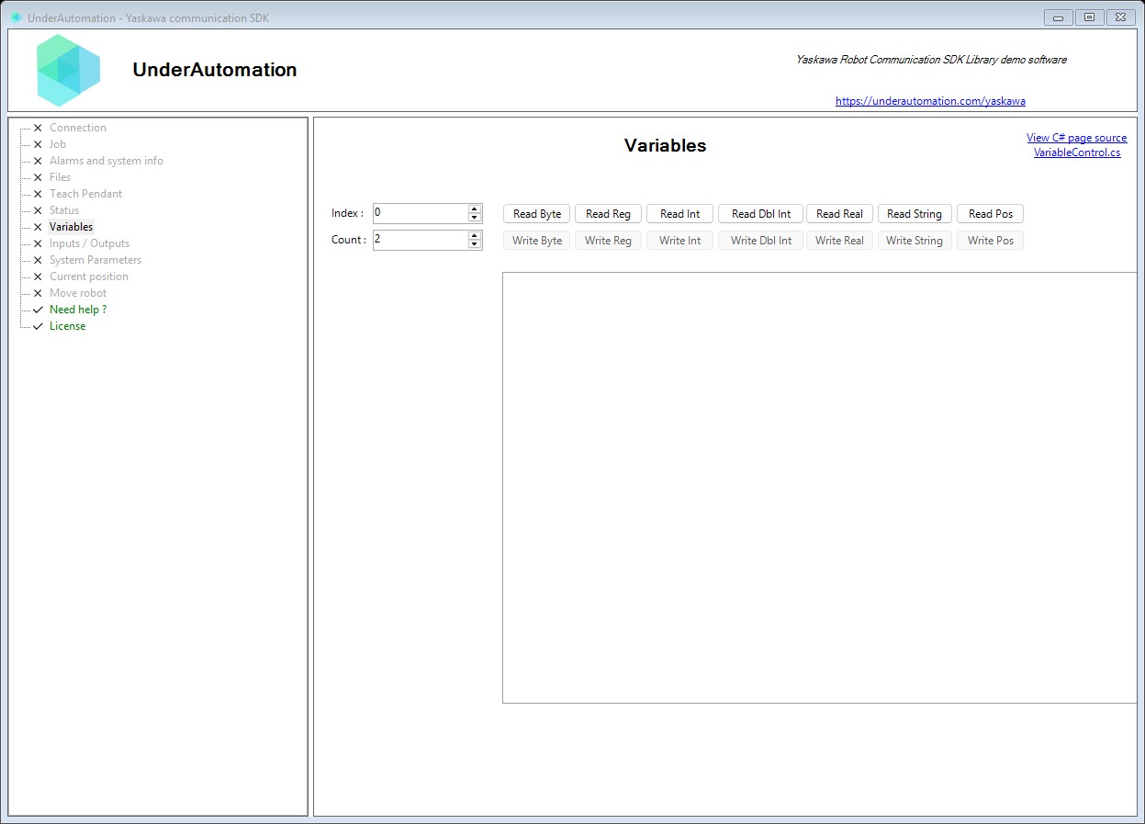Image resolution: width=1145 pixels, height=824 pixels.
Task: Focus the Count input field
Action: (x=421, y=240)
